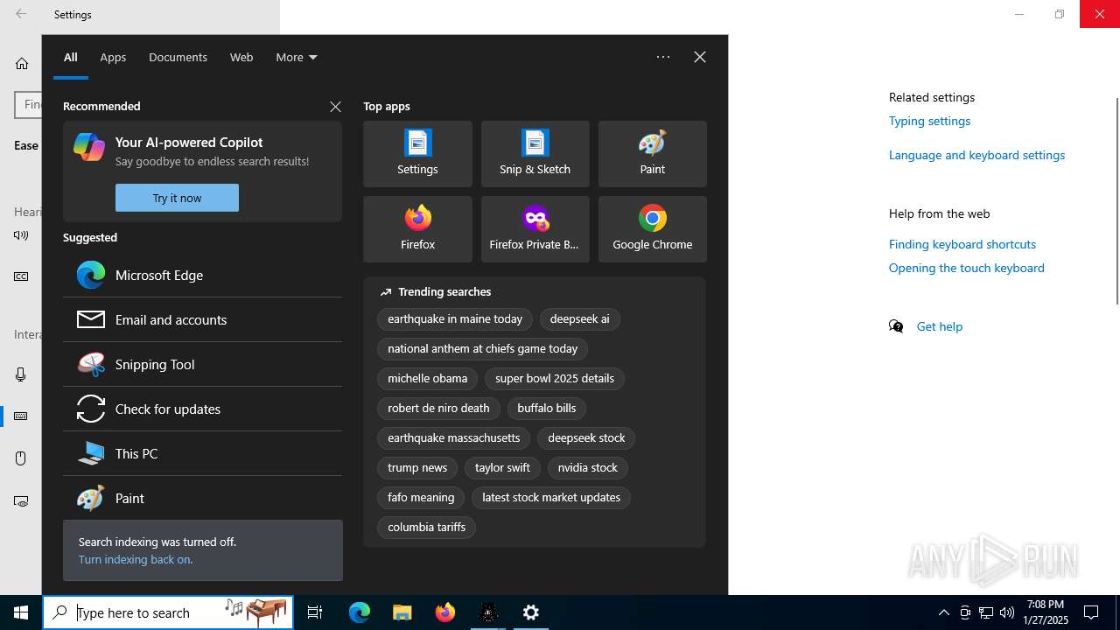Select robert de niro death chip
Screen dimensions: 1120x630
(438, 409)
